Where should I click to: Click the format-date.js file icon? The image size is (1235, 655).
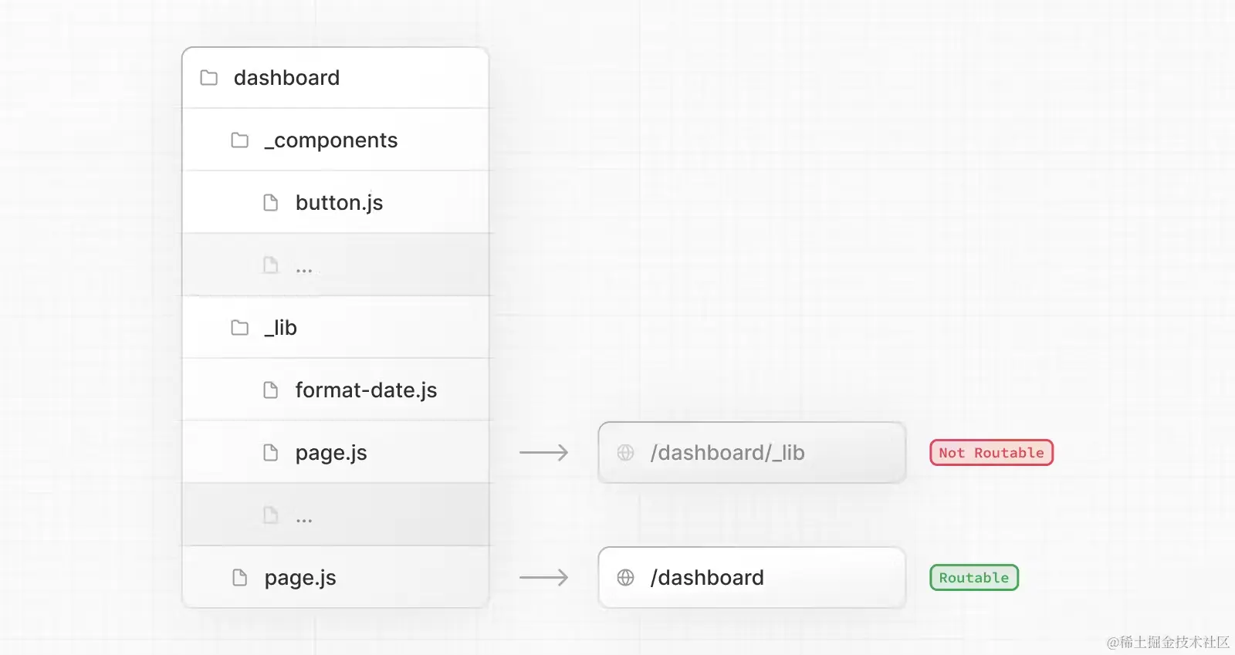coord(271,390)
